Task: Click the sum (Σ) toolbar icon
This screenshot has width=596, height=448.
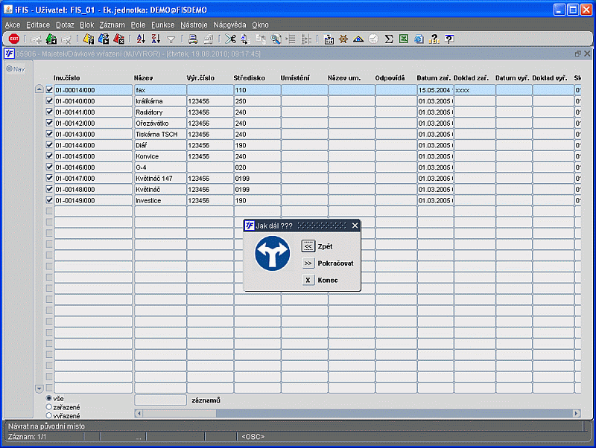Action: (x=389, y=39)
